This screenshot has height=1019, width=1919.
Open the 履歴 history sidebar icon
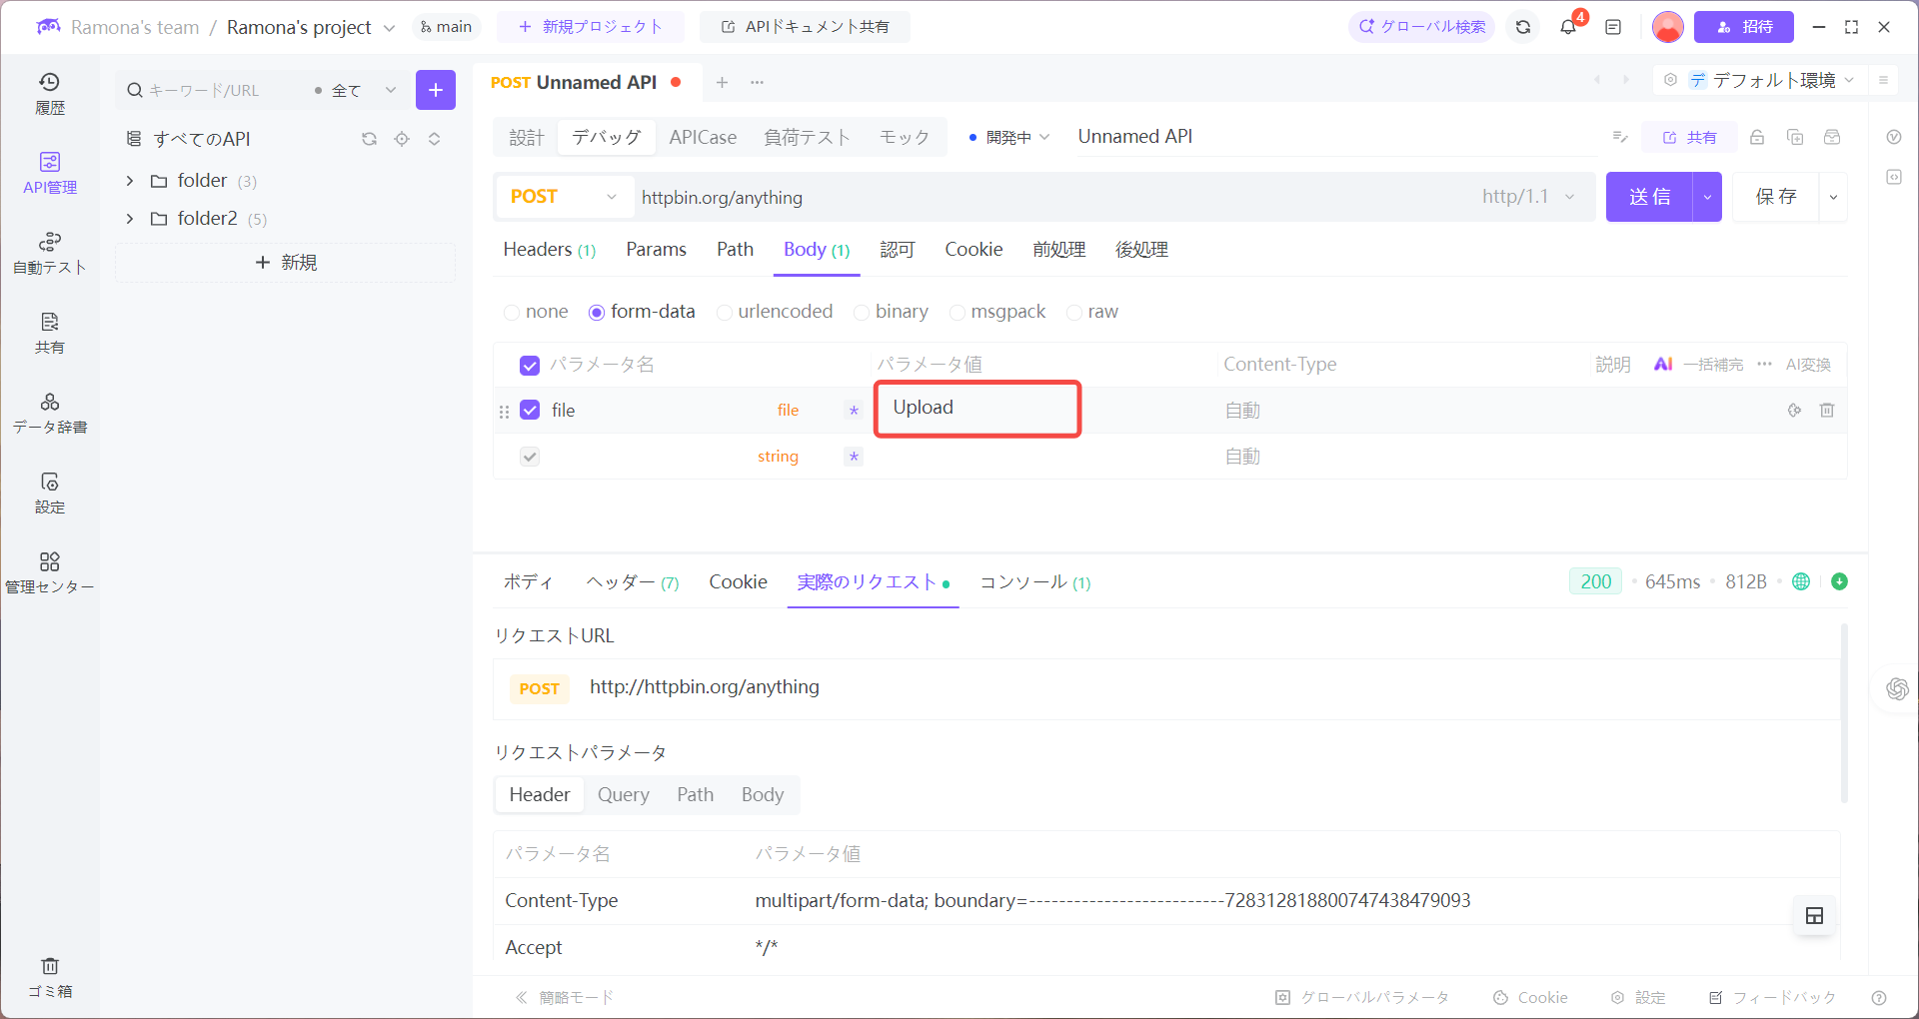49,94
